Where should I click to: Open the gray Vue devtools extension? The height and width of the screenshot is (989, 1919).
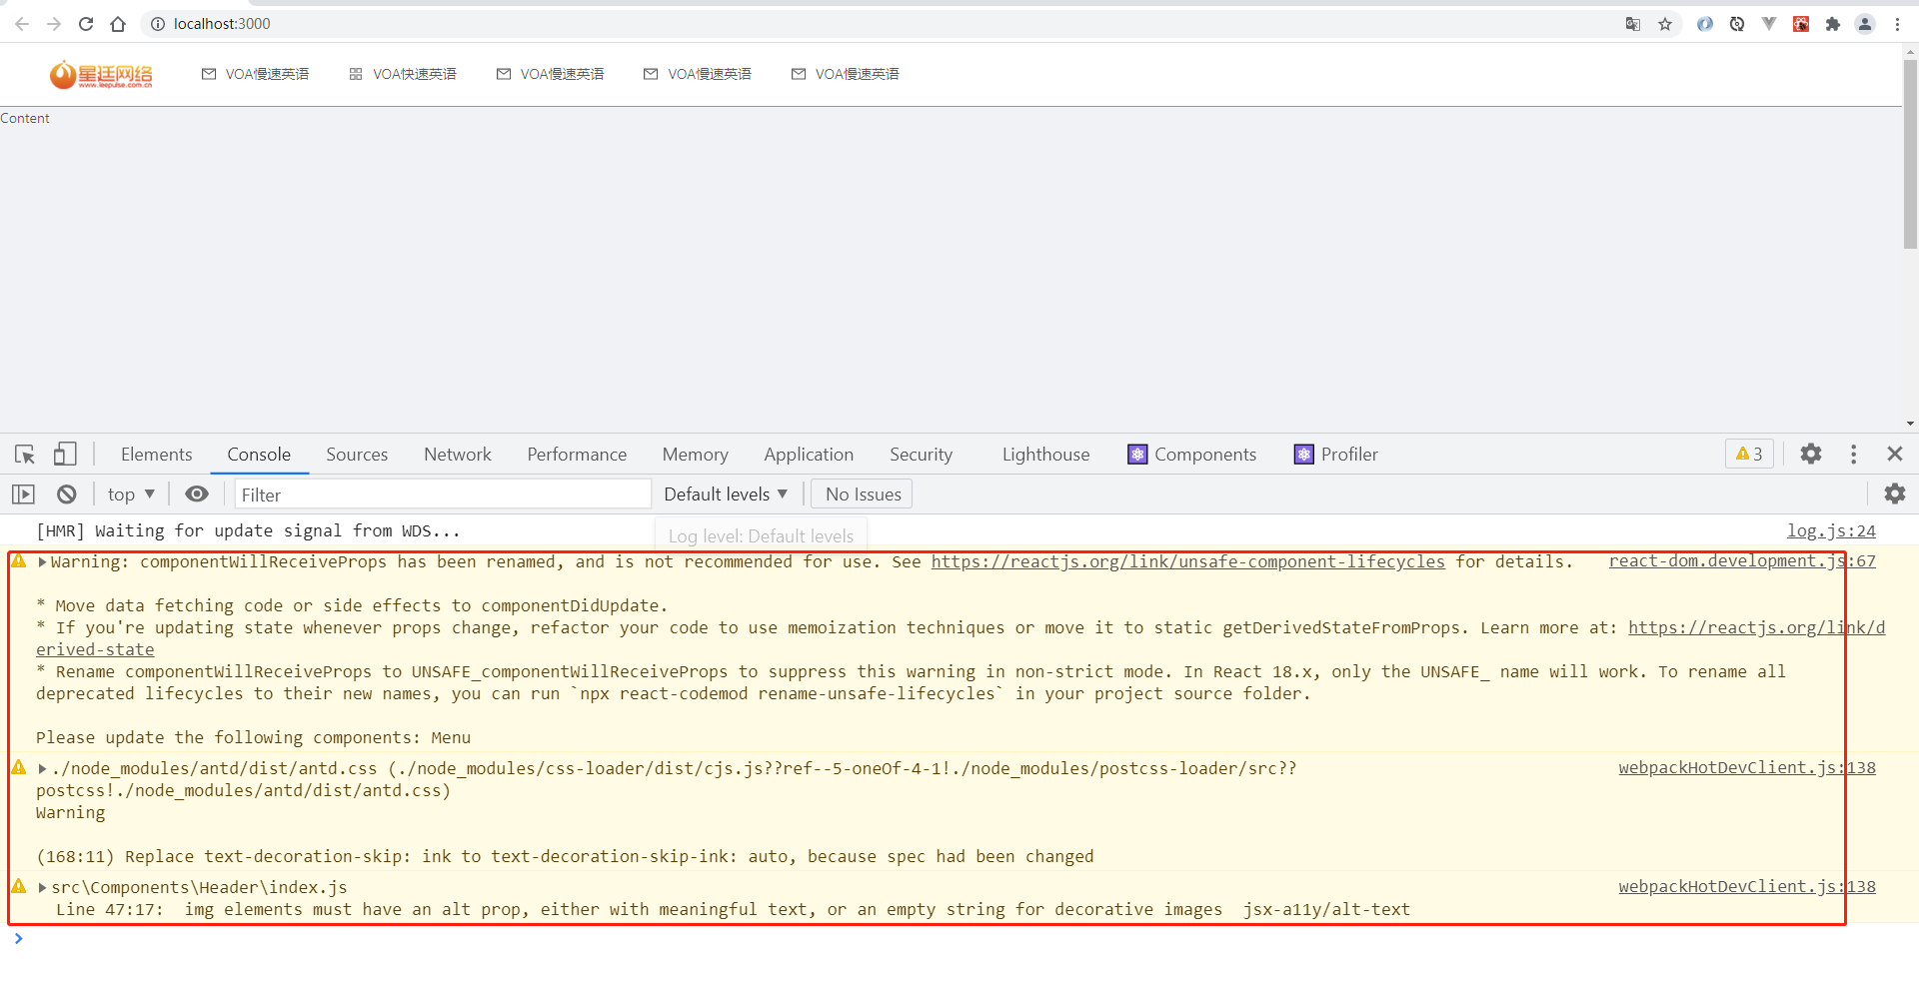[1769, 24]
